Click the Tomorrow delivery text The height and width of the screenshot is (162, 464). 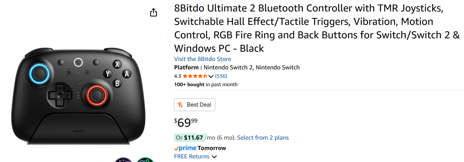coord(212,148)
